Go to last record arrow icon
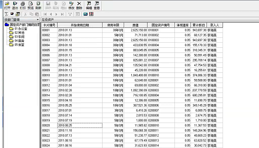Image resolution: width=259 pixels, height=148 pixels. tap(62, 14)
